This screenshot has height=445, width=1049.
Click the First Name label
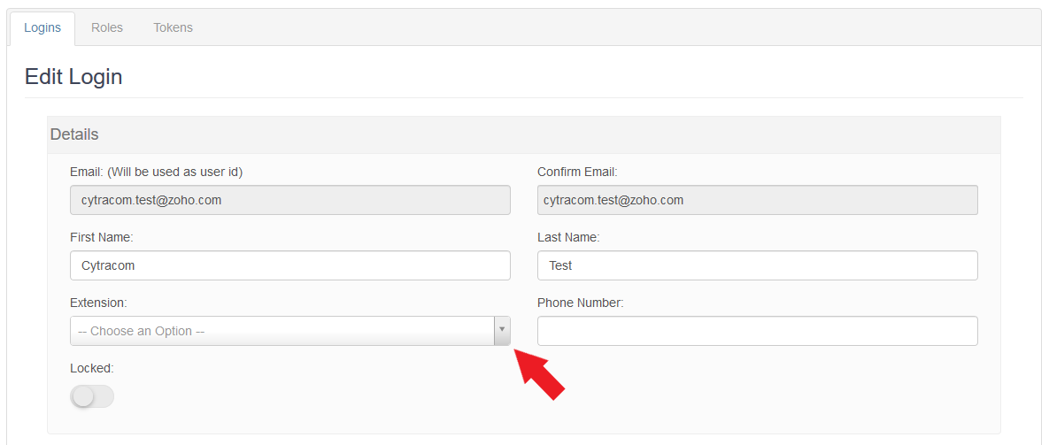coord(101,237)
